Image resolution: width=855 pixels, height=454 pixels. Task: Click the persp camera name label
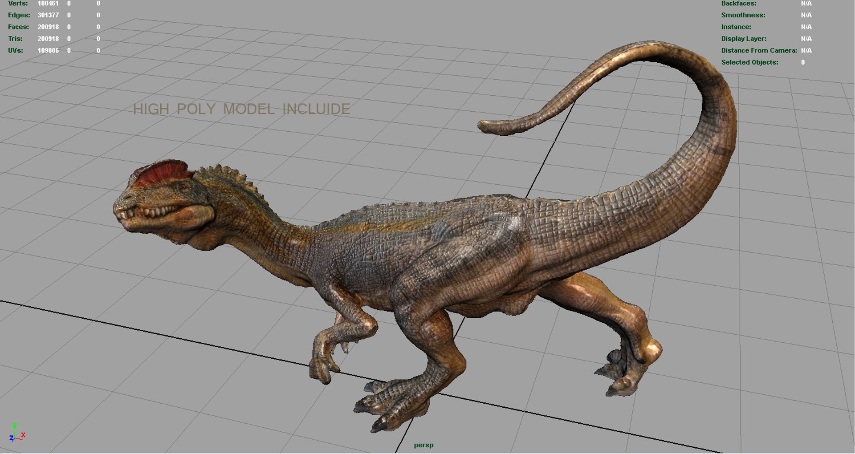[x=423, y=445]
